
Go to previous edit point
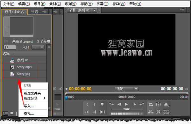point(111,104)
